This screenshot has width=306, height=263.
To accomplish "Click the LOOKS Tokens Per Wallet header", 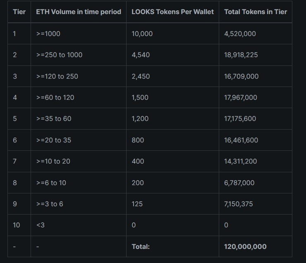I will point(172,12).
